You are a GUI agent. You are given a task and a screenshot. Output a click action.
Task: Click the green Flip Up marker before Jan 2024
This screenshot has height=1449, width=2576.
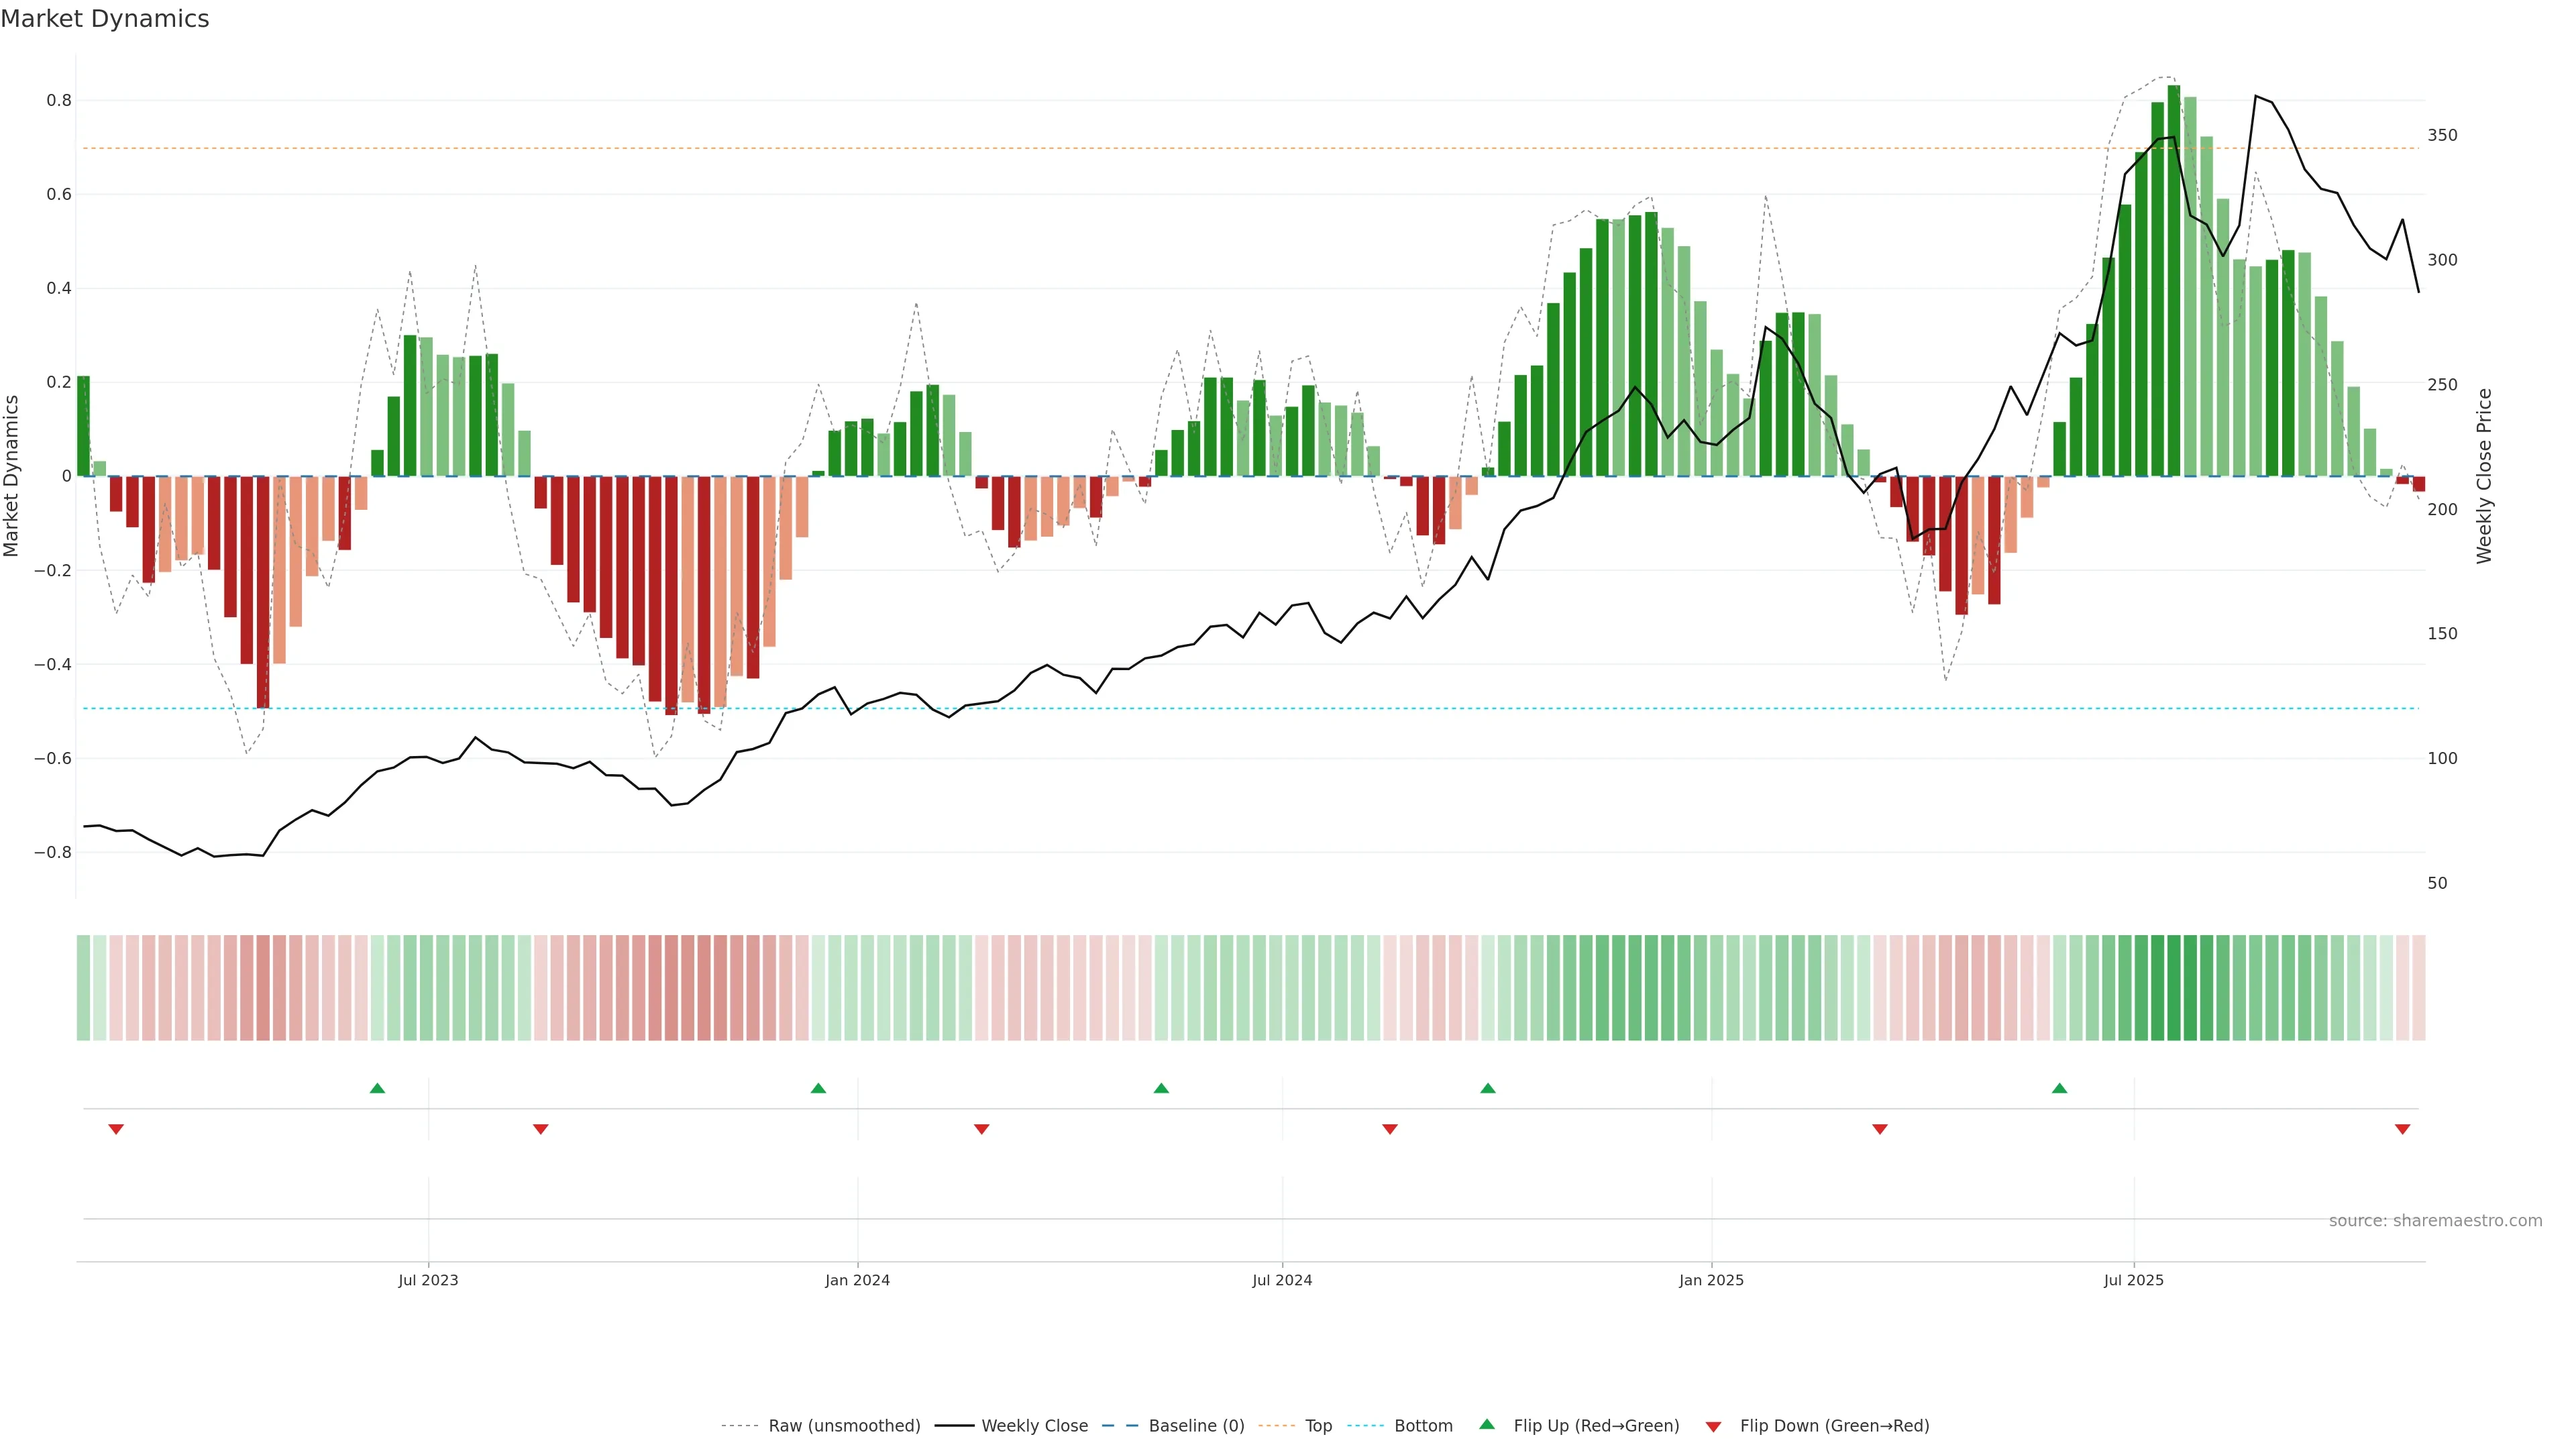tap(818, 1088)
